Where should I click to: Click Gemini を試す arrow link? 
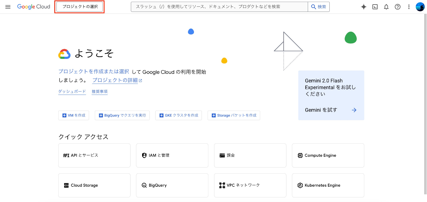tap(331, 110)
